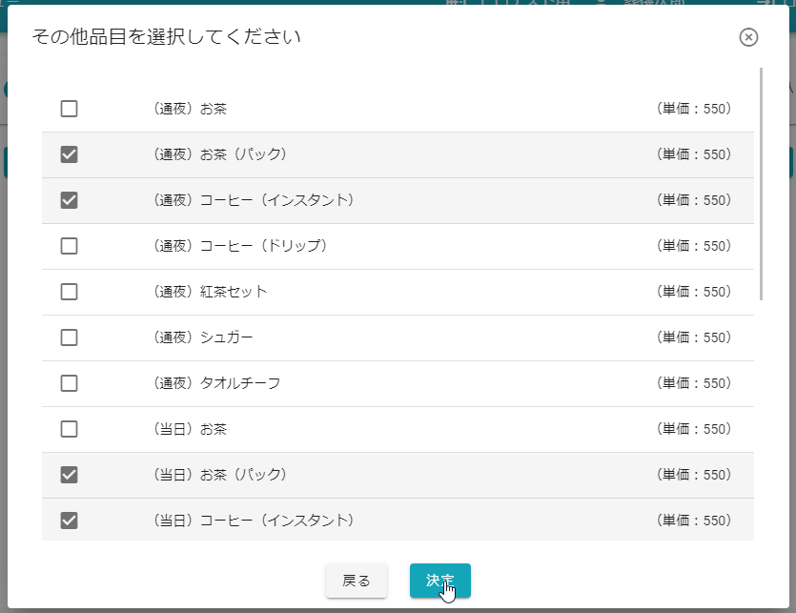Check the (通夜) お茶 checkbox
Image resolution: width=796 pixels, height=613 pixels.
coord(69,109)
